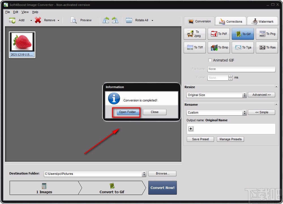
Task: Collapse the Resize section
Action: click(276, 86)
